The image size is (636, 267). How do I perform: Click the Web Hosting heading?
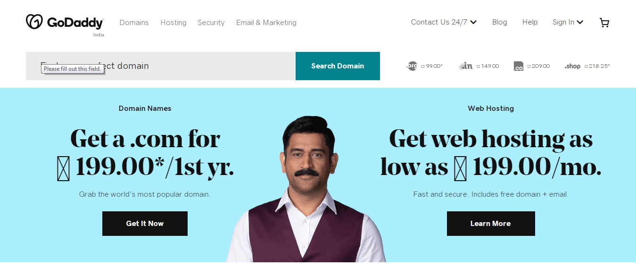(491, 108)
